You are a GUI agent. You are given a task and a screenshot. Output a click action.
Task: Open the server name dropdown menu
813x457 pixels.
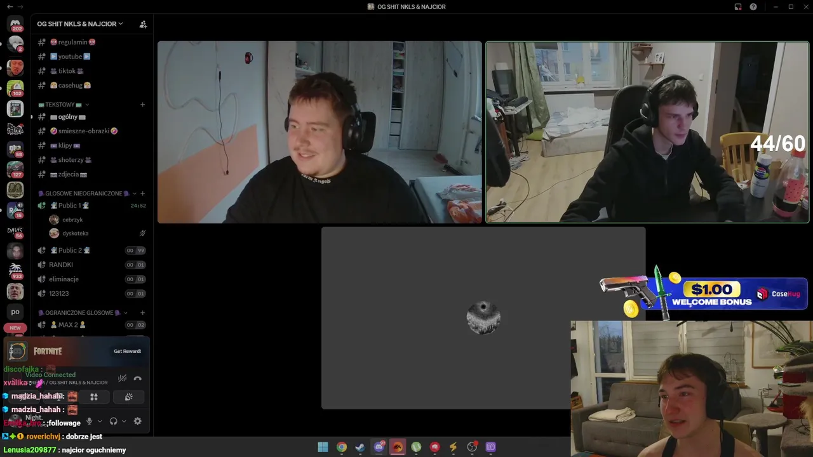click(x=80, y=24)
